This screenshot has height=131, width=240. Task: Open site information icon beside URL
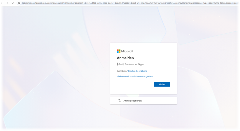(19, 3)
